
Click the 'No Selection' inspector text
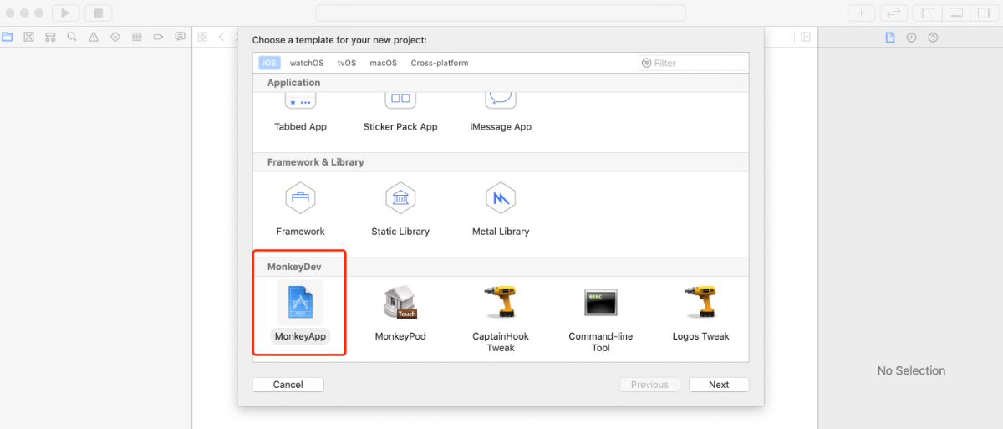(911, 370)
